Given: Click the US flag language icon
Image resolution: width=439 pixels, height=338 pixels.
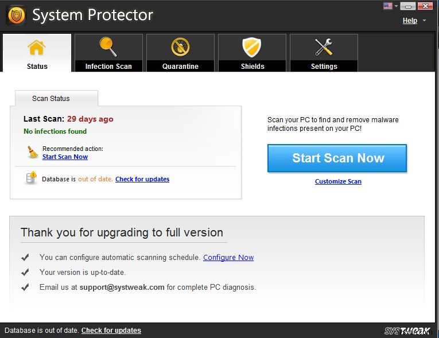Looking at the screenshot, I should point(388,6).
